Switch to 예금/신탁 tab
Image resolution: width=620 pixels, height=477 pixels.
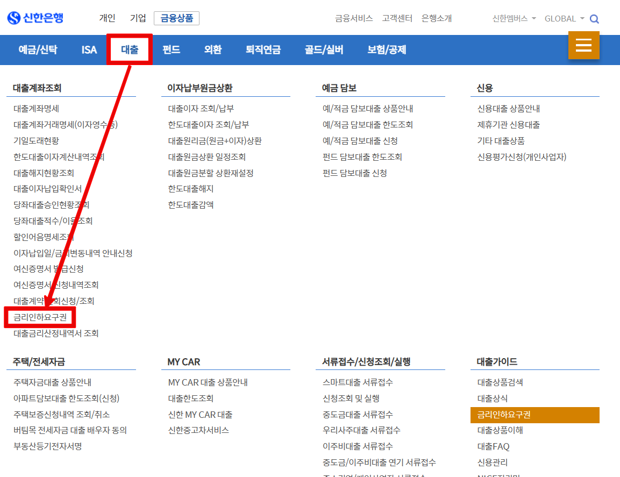tap(38, 50)
